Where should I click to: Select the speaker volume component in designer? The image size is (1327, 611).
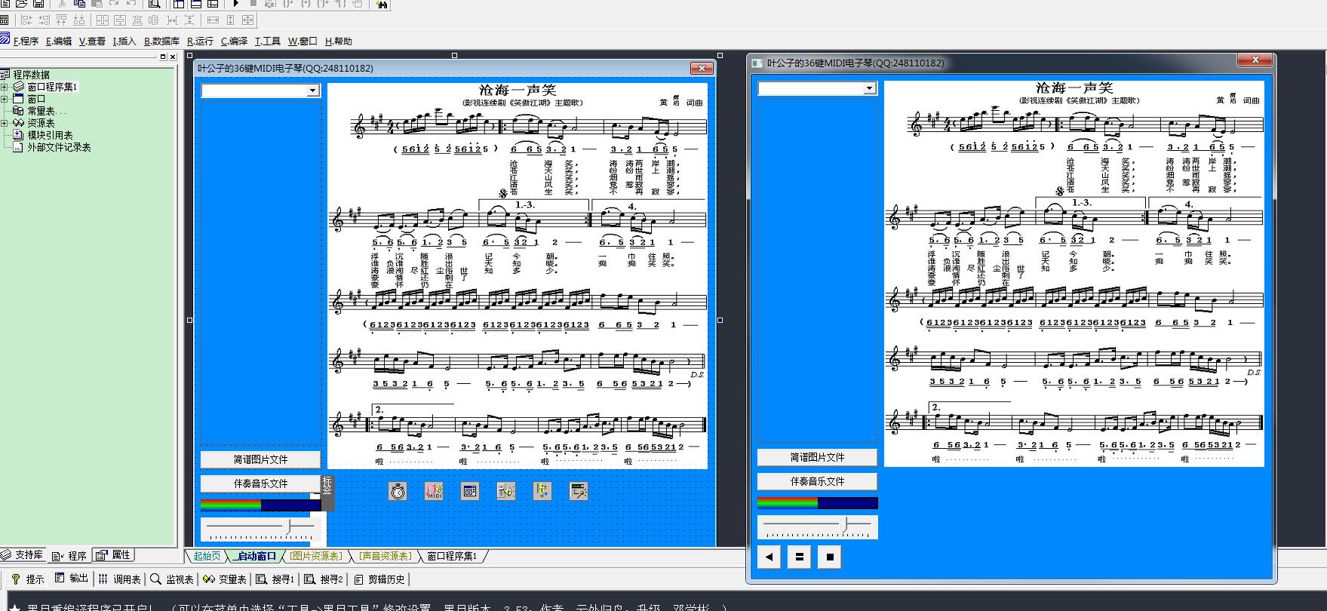pos(506,492)
